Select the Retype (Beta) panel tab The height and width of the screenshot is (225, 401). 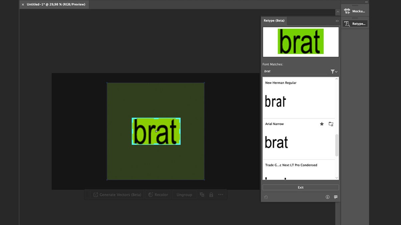click(x=274, y=21)
